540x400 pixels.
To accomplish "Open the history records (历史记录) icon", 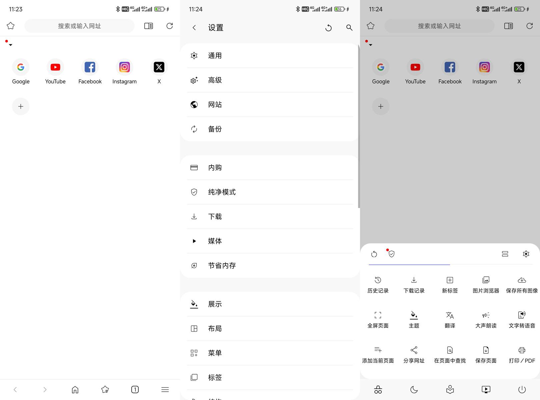I will [378, 284].
